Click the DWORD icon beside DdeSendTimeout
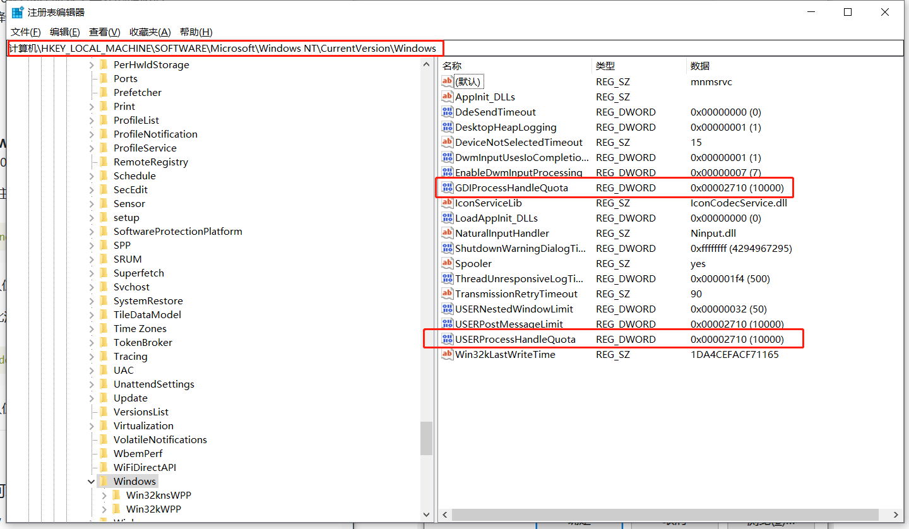Image resolution: width=909 pixels, height=529 pixels. click(x=446, y=112)
